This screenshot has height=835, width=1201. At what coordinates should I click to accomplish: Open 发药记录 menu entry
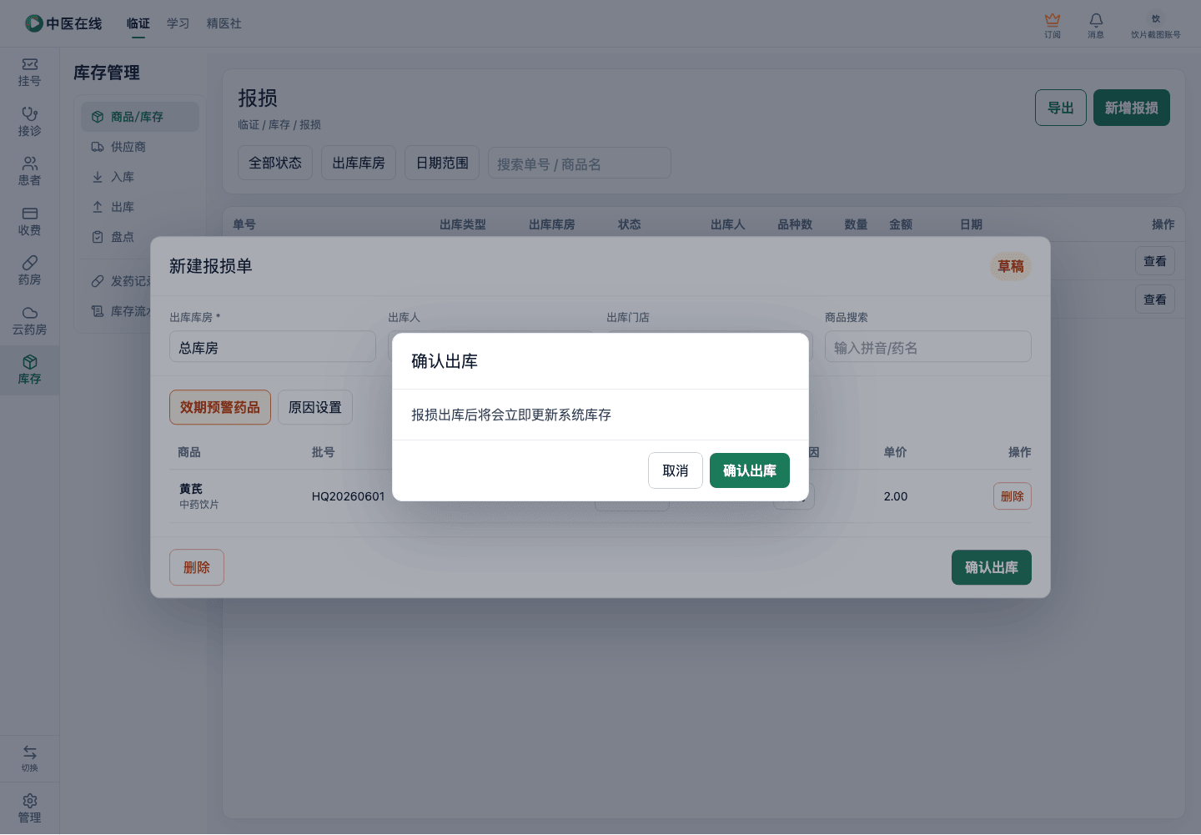click(x=119, y=281)
